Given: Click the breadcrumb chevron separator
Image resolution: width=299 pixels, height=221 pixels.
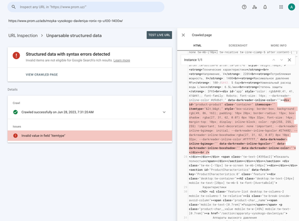Looking at the screenshot, I should (42, 35).
